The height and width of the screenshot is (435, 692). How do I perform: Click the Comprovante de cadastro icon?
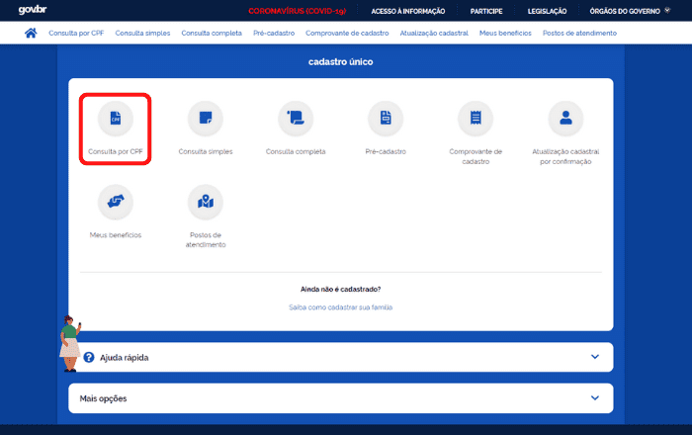pyautogui.click(x=476, y=119)
